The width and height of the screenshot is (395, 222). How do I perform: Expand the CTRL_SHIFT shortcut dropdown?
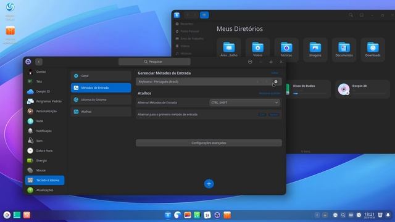point(244,102)
